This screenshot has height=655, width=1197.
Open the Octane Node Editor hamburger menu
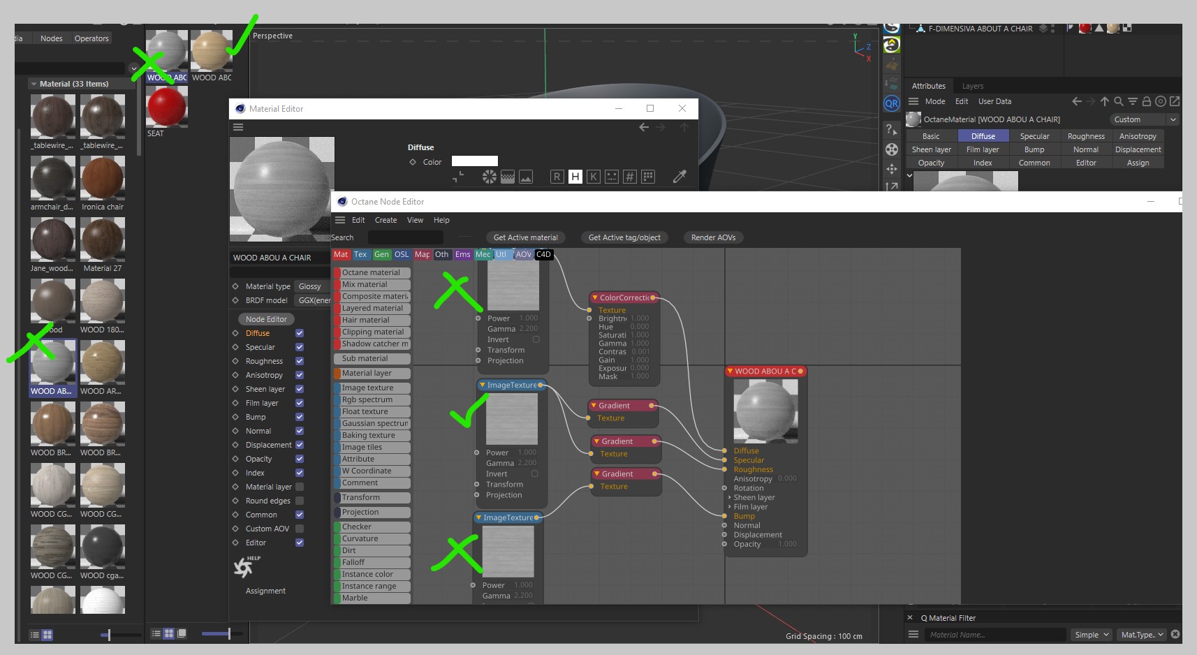click(340, 220)
